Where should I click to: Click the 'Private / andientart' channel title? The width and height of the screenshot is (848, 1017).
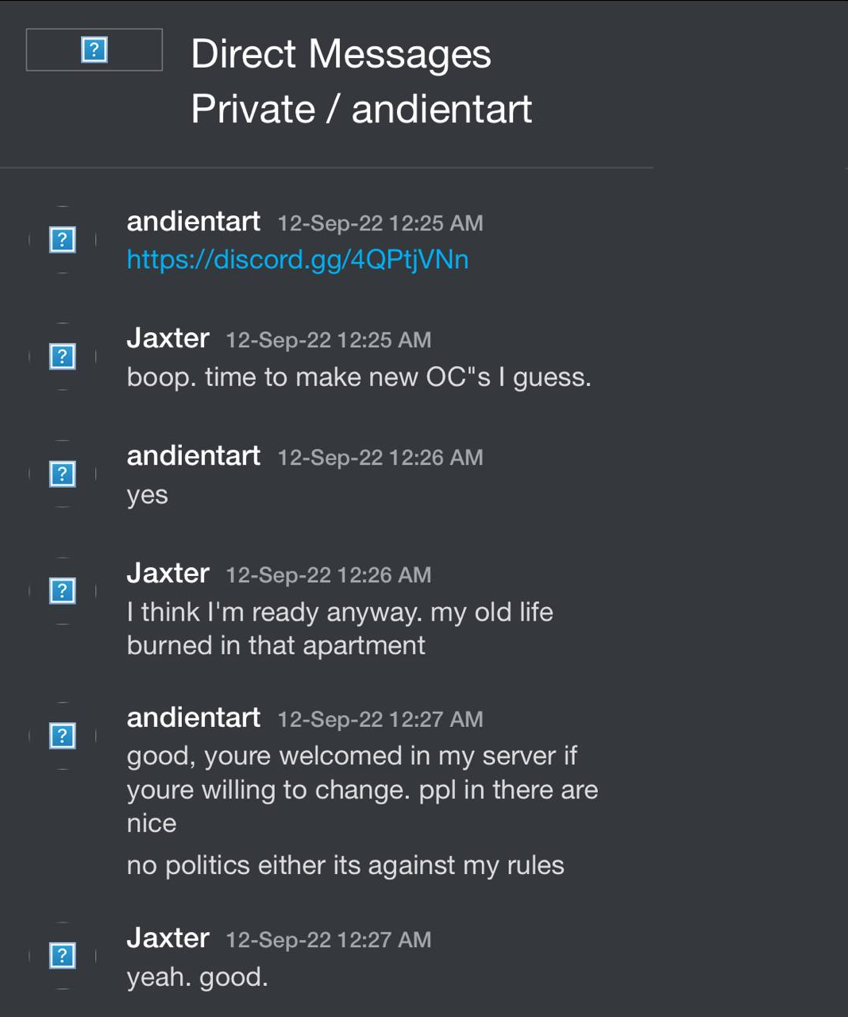click(x=361, y=109)
